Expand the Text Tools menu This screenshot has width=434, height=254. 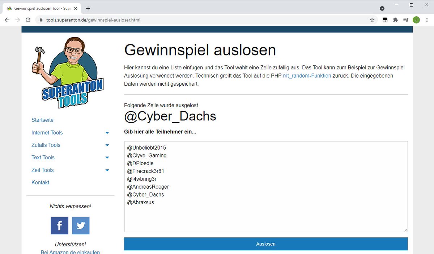pyautogui.click(x=43, y=158)
